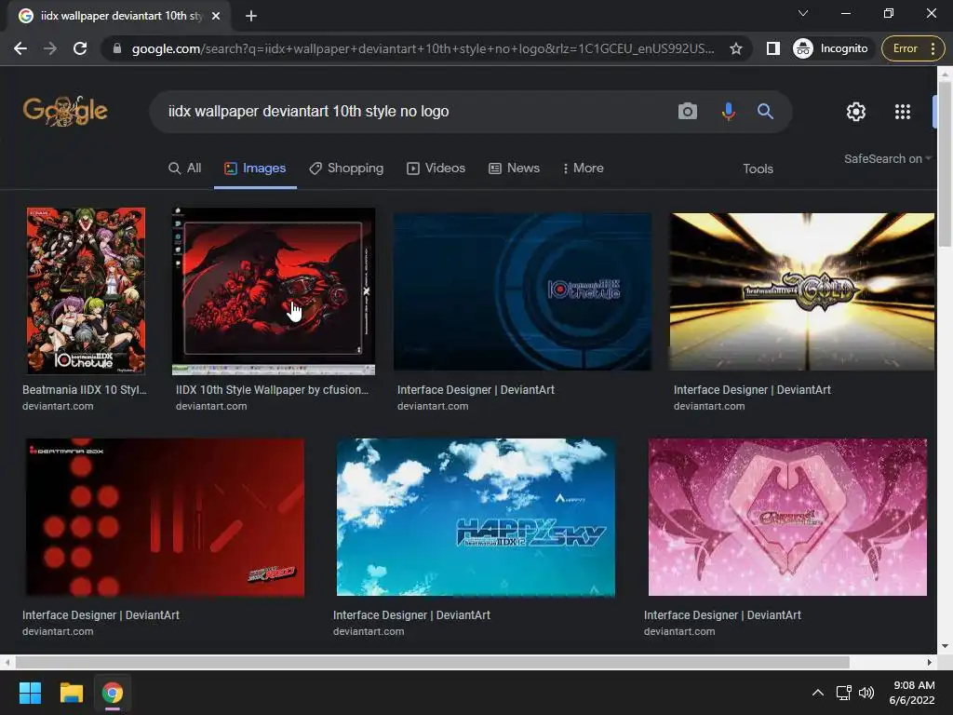Open 'Beatmania IIDX 10 Styl...' title link
The image size is (953, 715).
[85, 390]
